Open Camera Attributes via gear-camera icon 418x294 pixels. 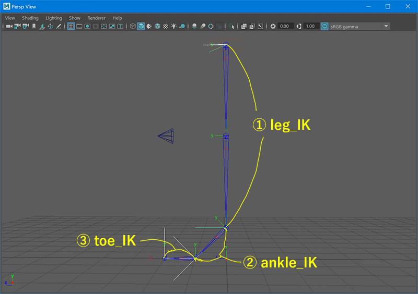pos(26,27)
